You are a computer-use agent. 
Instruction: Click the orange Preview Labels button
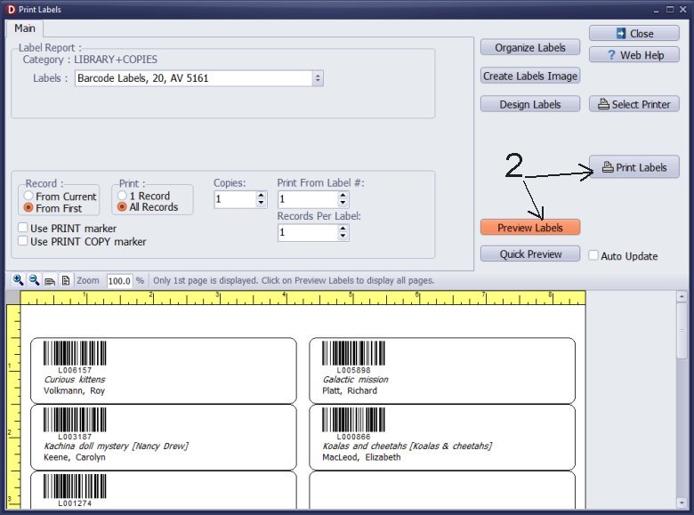530,228
